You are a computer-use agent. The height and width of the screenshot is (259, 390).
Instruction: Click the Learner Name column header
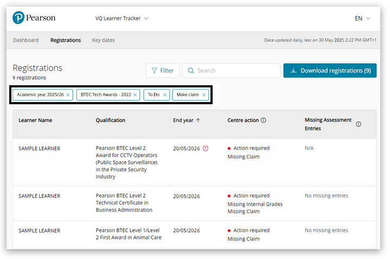coord(35,121)
